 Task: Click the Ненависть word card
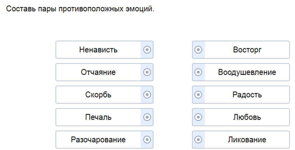[x=98, y=50]
